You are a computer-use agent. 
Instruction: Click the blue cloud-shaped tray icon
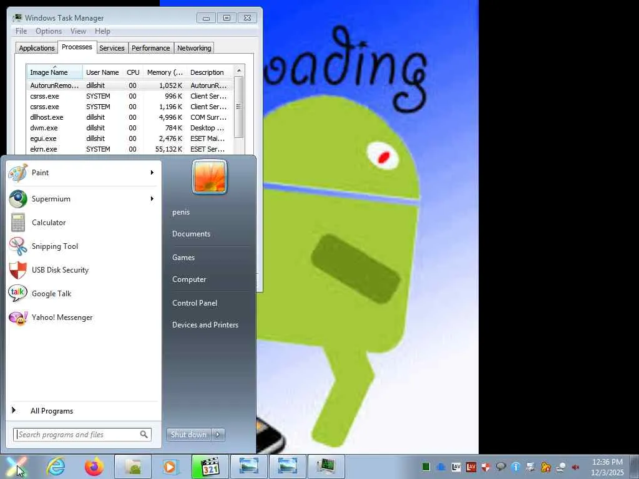point(441,467)
